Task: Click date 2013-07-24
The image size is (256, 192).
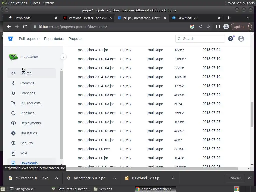Action: tap(211, 50)
